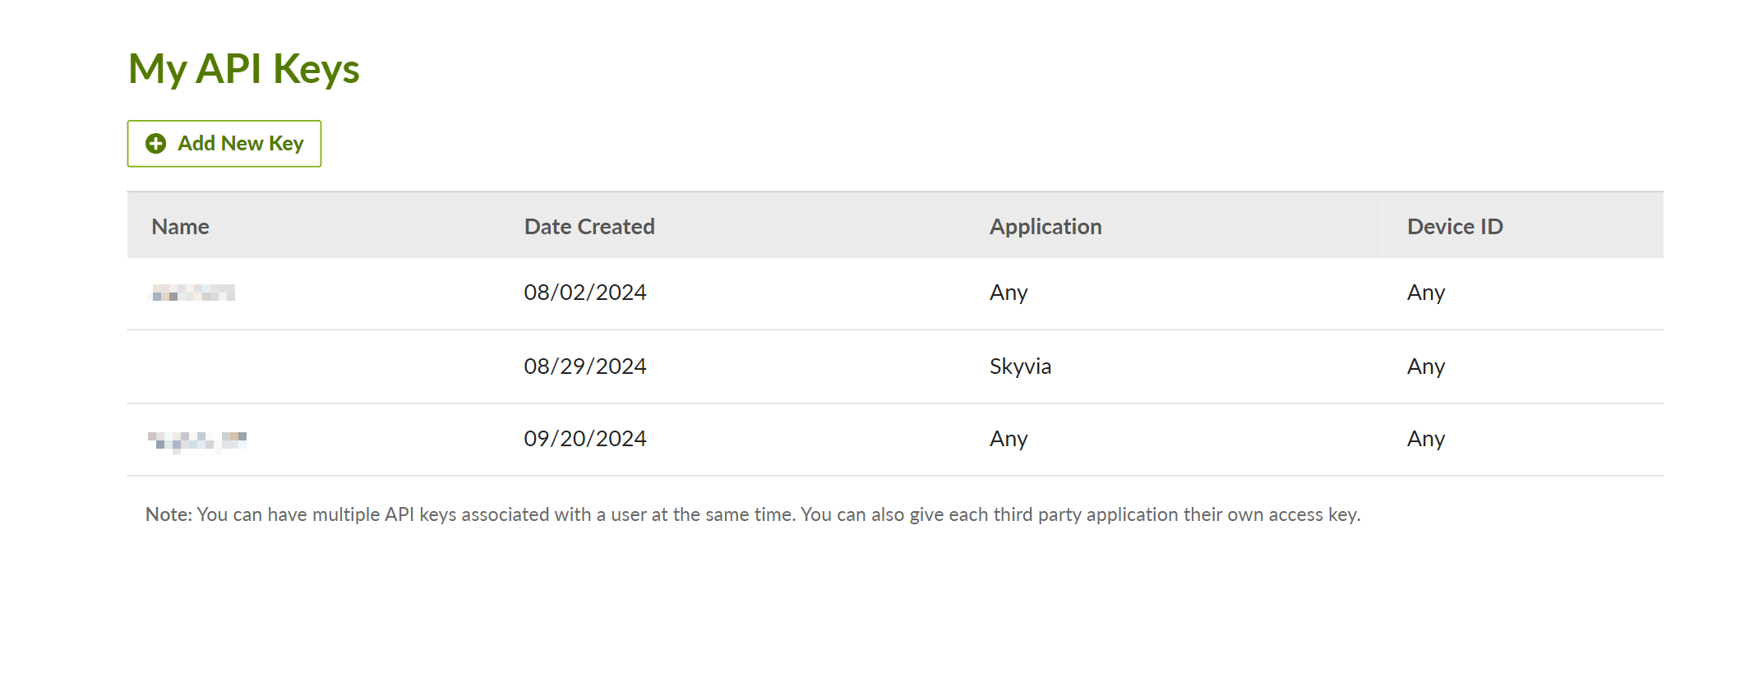The width and height of the screenshot is (1740, 673).
Task: Click the plus icon in Add New Key
Action: tap(155, 144)
